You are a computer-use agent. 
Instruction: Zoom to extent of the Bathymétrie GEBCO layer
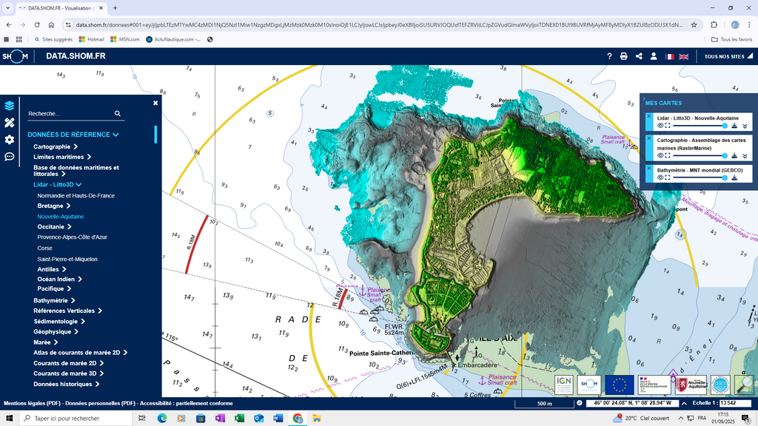[x=668, y=177]
